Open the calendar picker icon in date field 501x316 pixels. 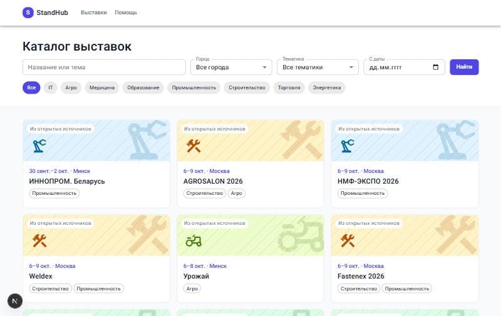[435, 67]
